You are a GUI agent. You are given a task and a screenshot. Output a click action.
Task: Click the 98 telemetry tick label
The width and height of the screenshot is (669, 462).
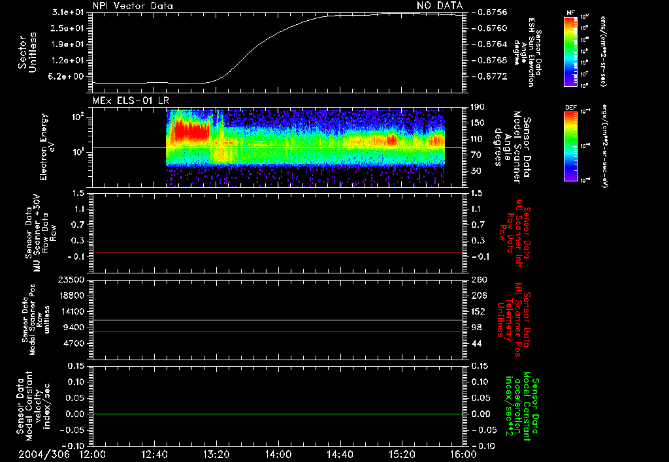[476, 328]
